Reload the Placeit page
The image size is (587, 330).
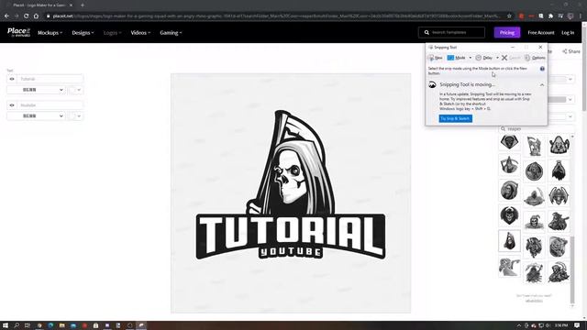[x=26, y=16]
